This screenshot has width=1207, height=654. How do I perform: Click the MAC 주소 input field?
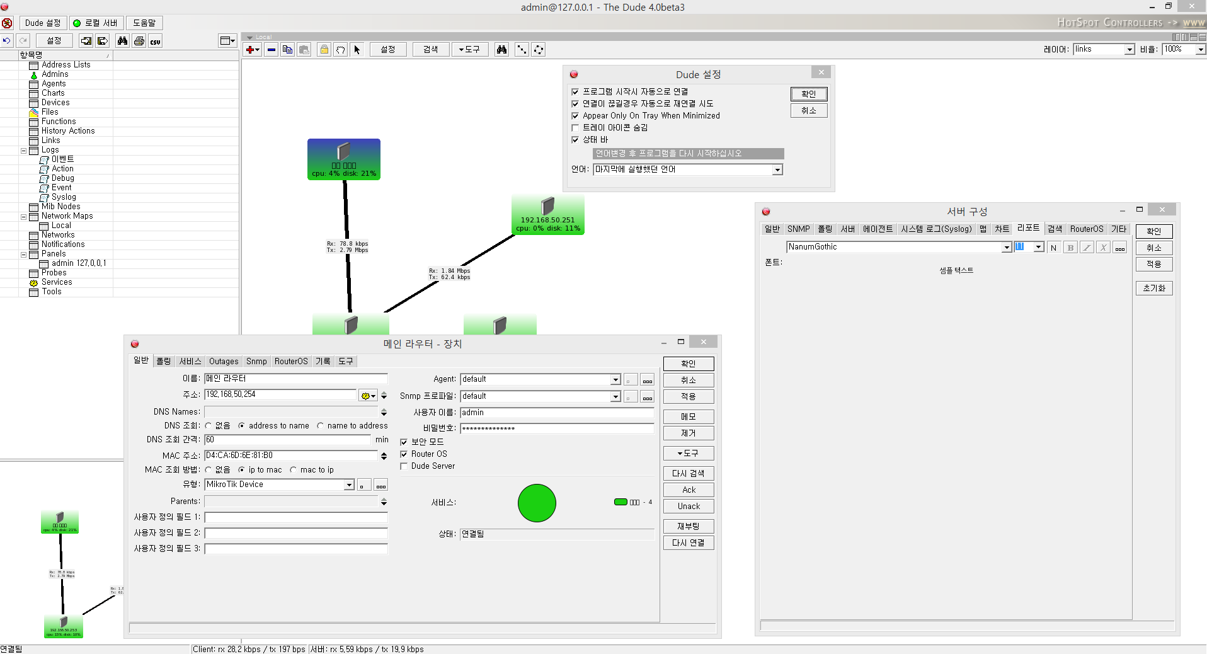point(291,456)
